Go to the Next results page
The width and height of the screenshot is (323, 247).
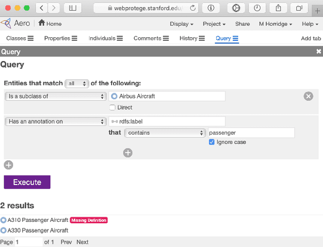[82, 242]
